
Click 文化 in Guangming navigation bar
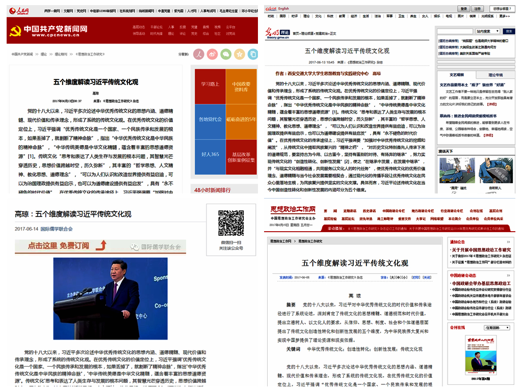(318, 16)
